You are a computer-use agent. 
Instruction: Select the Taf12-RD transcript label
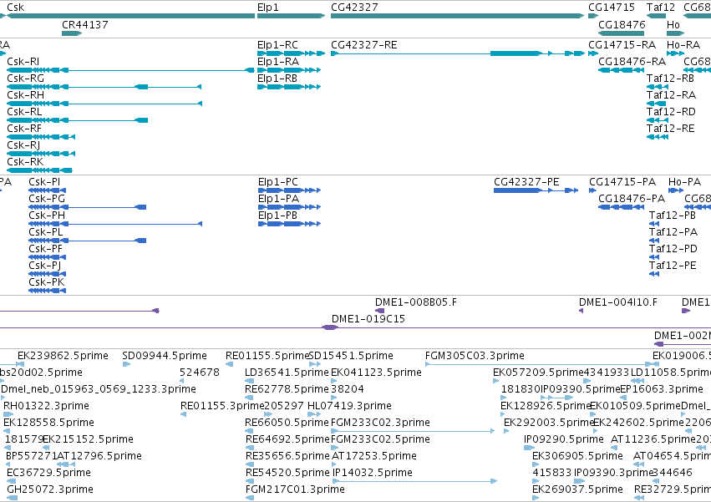click(671, 112)
